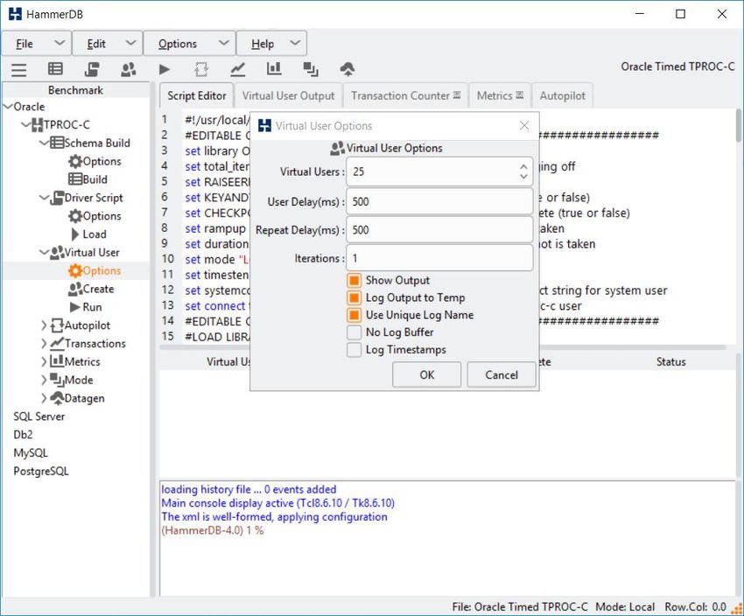The width and height of the screenshot is (744, 616).
Task: Click the orange gear of Virtual User Options
Action: coord(75,270)
